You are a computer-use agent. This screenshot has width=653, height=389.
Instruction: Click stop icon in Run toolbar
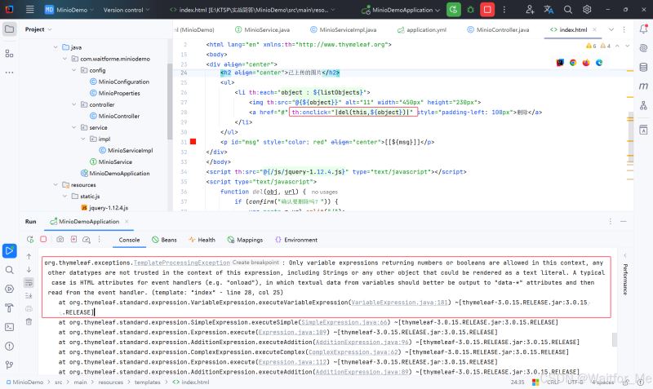[43, 239]
